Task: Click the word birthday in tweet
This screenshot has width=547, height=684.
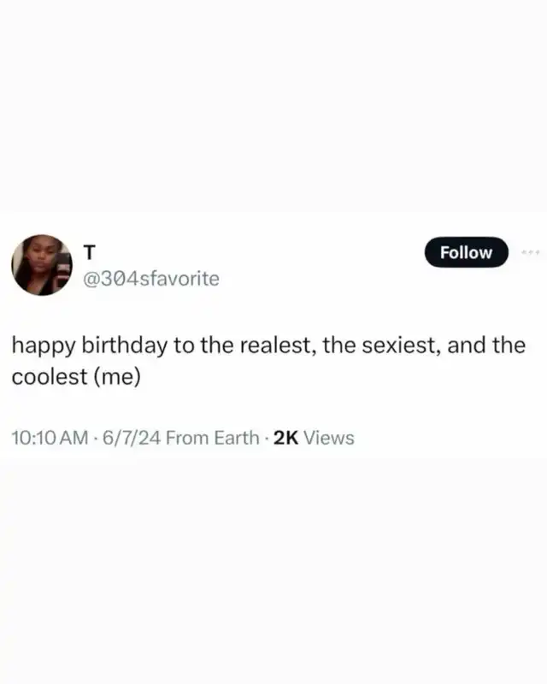Action: click(x=124, y=345)
